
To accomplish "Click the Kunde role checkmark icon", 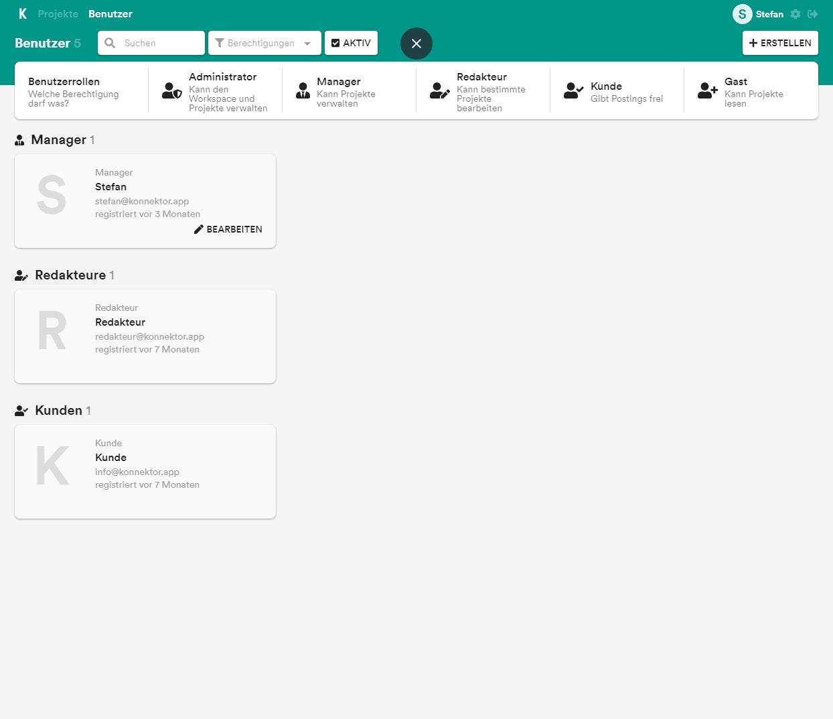I will point(573,90).
